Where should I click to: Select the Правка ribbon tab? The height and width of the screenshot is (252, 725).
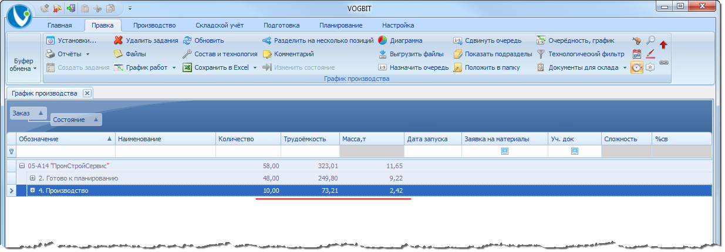(x=103, y=25)
